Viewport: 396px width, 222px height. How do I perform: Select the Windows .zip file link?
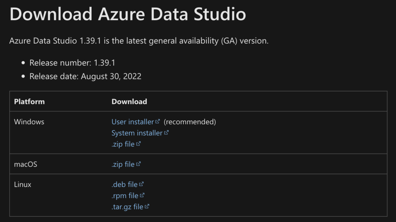click(x=123, y=144)
